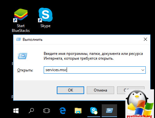Launch Microsoft Edge from the taskbar
Image resolution: width=155 pixels, height=118 pixels.
(x=63, y=111)
